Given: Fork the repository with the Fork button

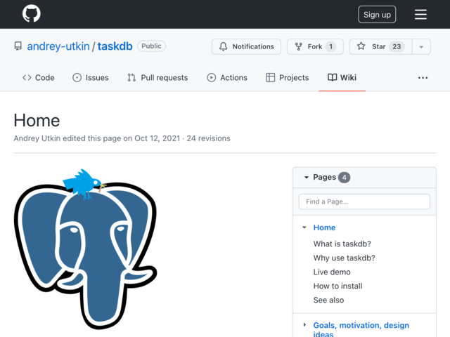Looking at the screenshot, I should pos(315,46).
